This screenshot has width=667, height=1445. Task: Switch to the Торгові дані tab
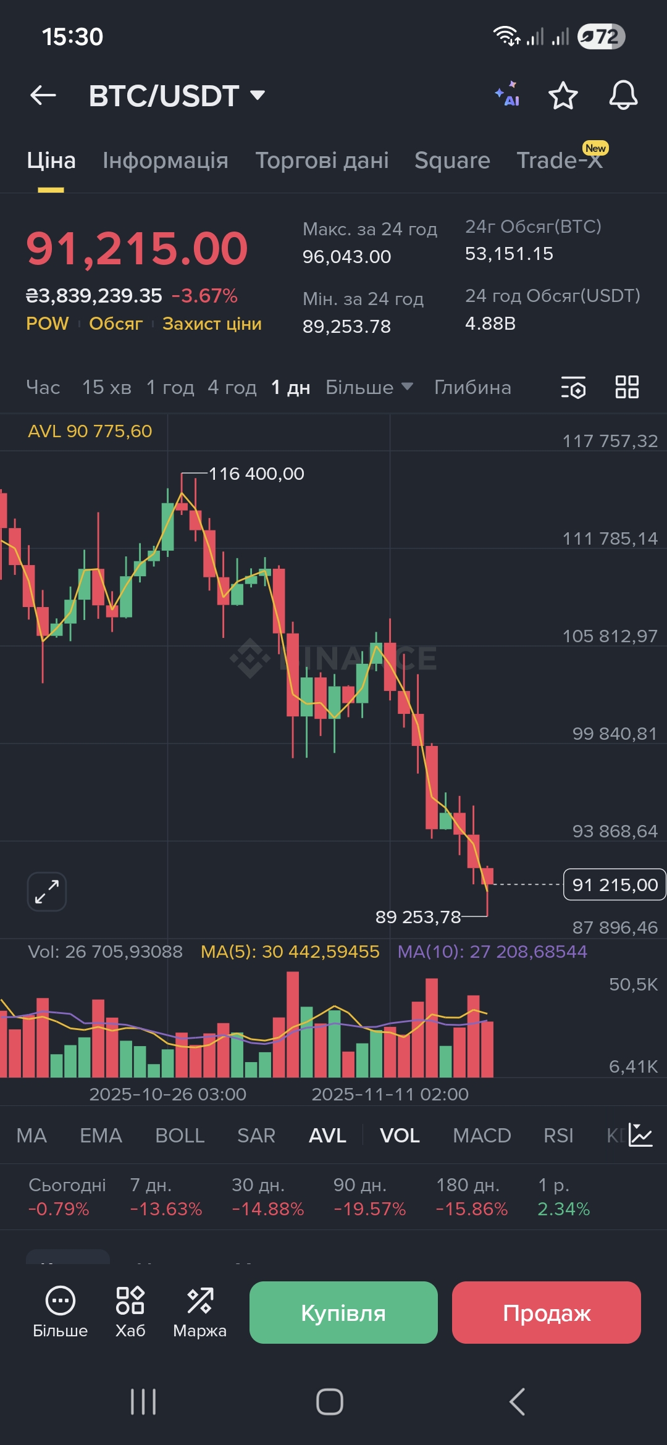tap(322, 161)
